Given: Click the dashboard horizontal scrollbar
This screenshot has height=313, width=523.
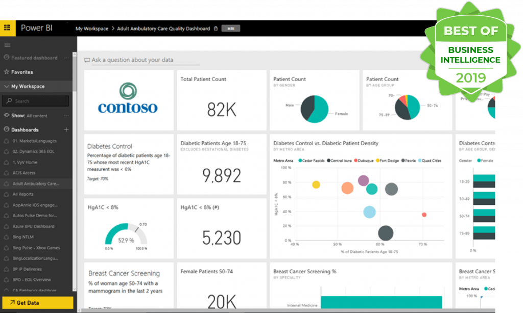Looking at the screenshot, I should (287, 310).
